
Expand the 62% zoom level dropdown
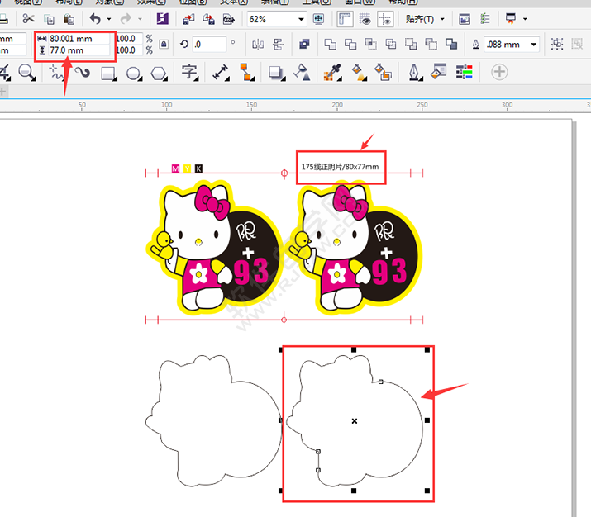pyautogui.click(x=301, y=19)
